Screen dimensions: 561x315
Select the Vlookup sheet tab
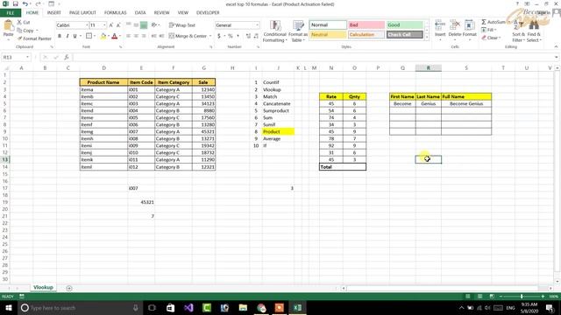tap(43, 288)
